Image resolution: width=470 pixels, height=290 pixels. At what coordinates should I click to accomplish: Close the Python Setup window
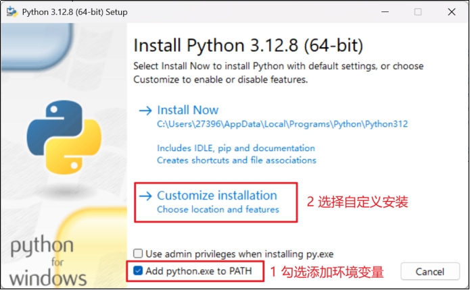coord(452,12)
